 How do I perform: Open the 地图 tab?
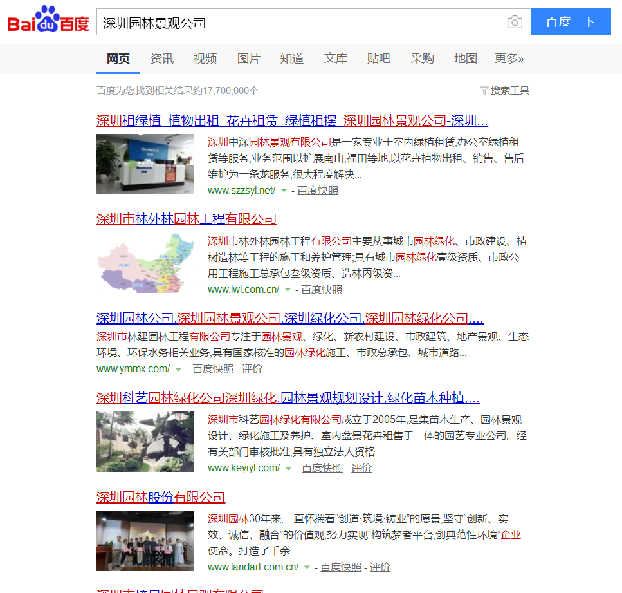(x=466, y=59)
